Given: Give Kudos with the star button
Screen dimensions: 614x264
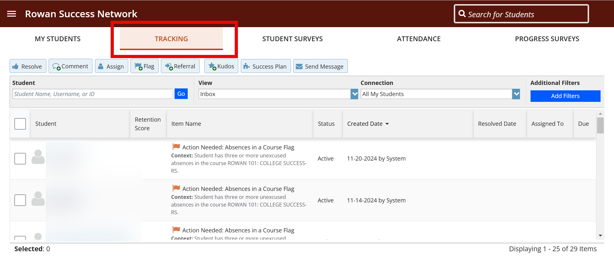Looking at the screenshot, I should click(221, 66).
